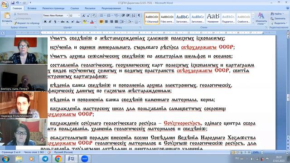290x163 pixels.
Task: Apply the red font color
Action: (x=92, y=22)
